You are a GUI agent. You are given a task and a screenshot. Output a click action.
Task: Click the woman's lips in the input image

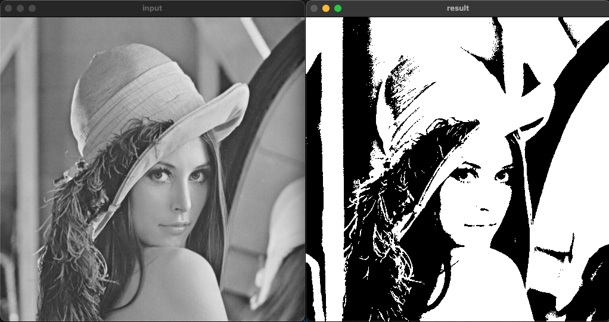[x=175, y=227]
